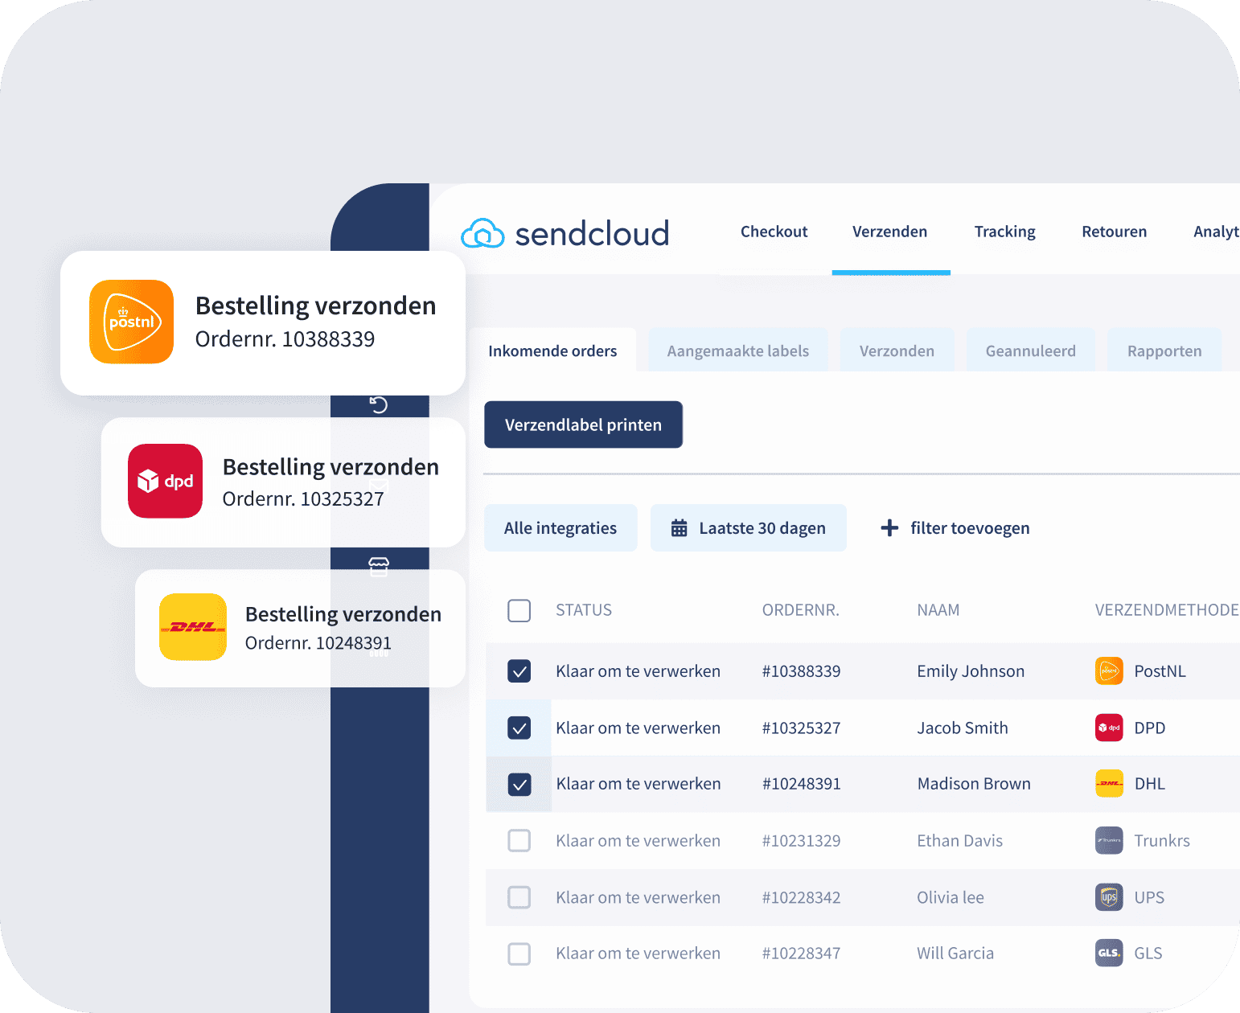
Task: Open the Retouren menu item
Action: pos(1115,232)
